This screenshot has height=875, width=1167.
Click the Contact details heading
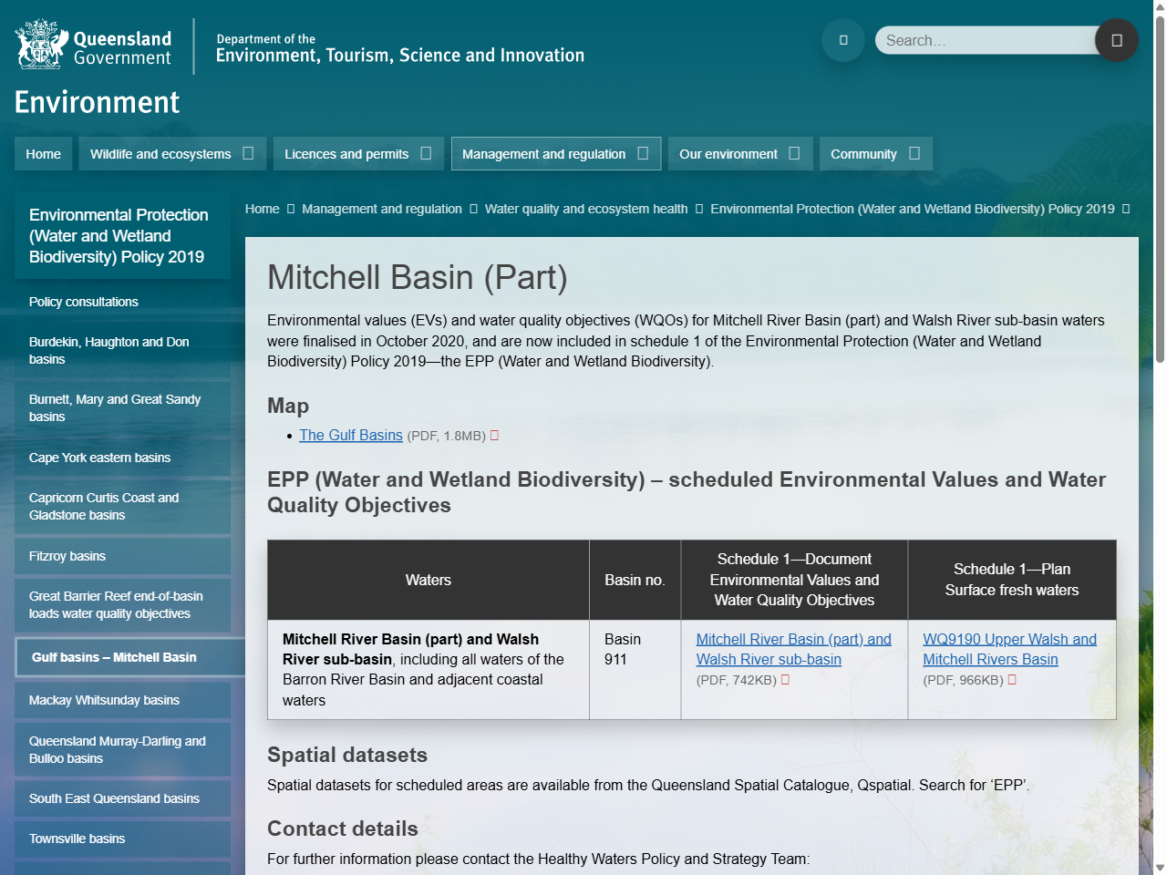click(x=343, y=829)
